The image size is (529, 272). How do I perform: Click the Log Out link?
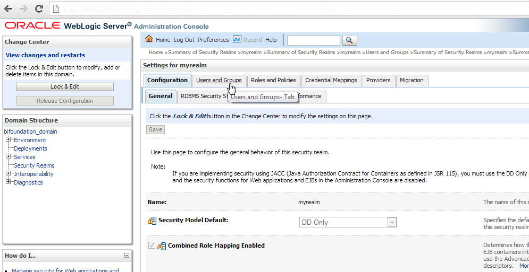(184, 40)
